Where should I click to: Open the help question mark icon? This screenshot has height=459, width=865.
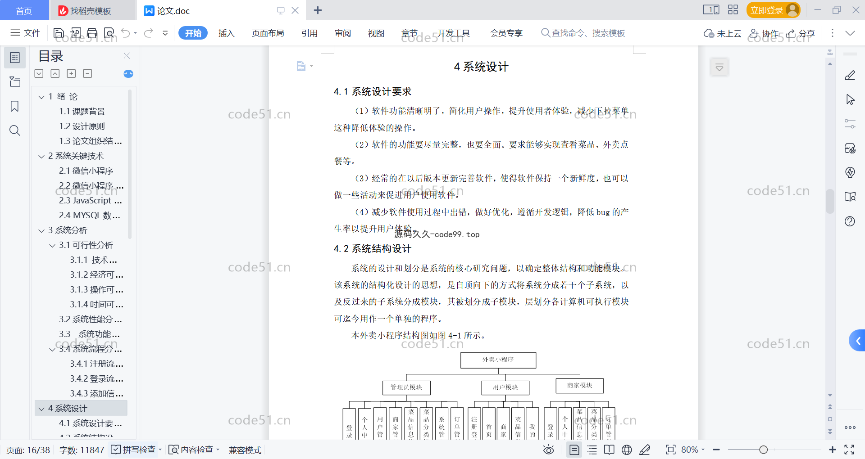(x=850, y=221)
